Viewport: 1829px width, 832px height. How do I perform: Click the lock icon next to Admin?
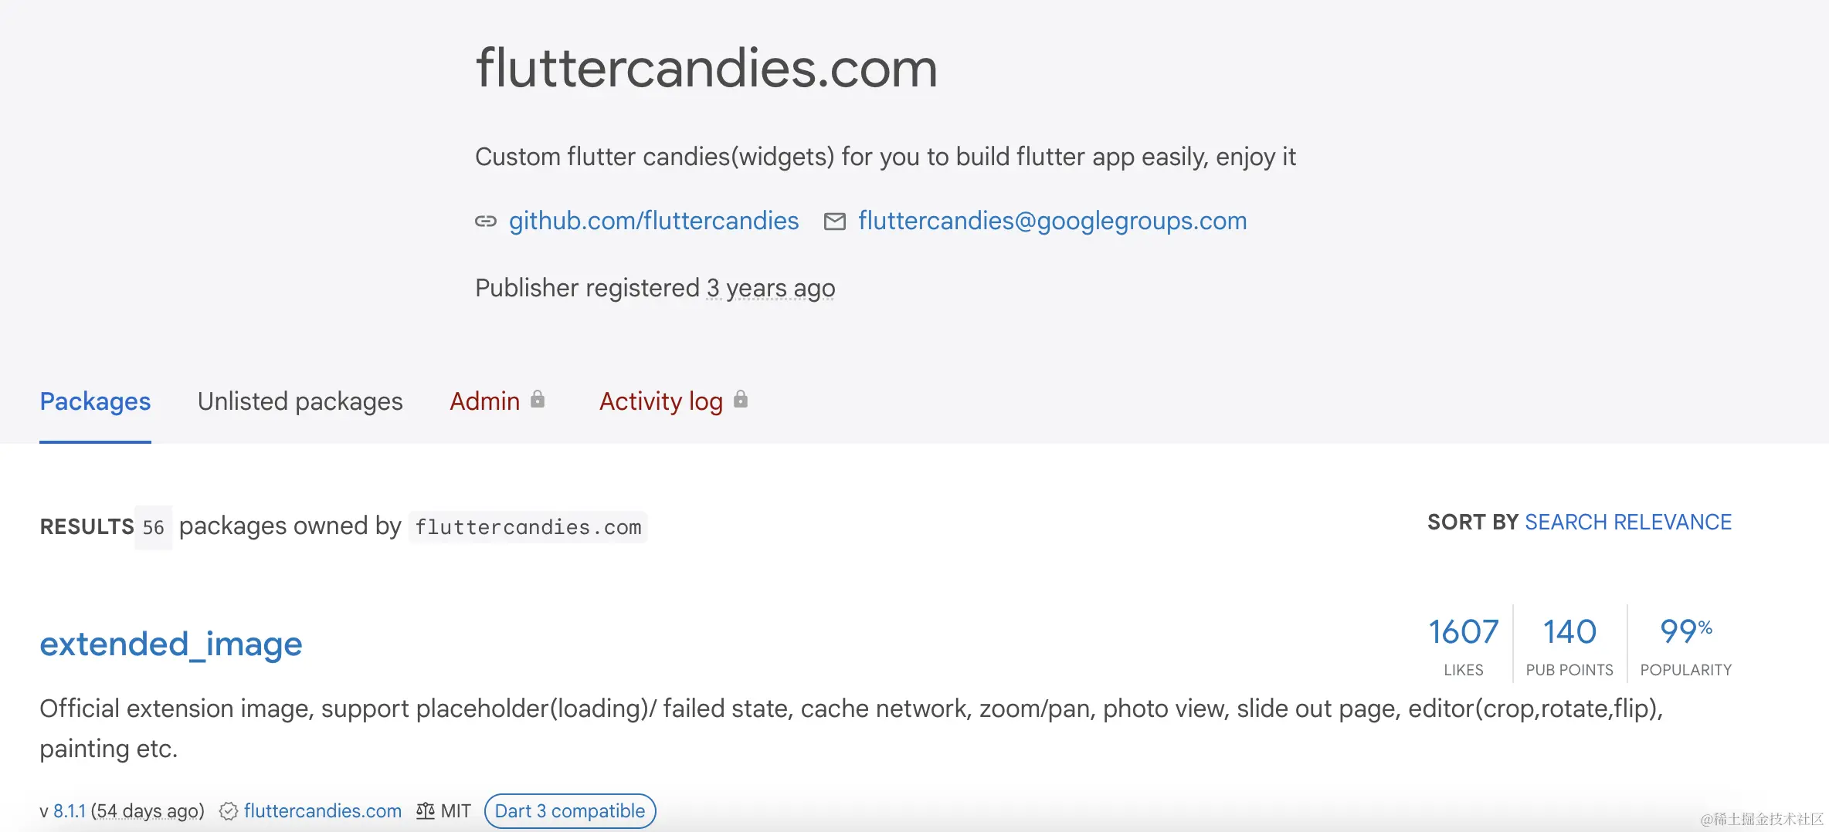538,400
